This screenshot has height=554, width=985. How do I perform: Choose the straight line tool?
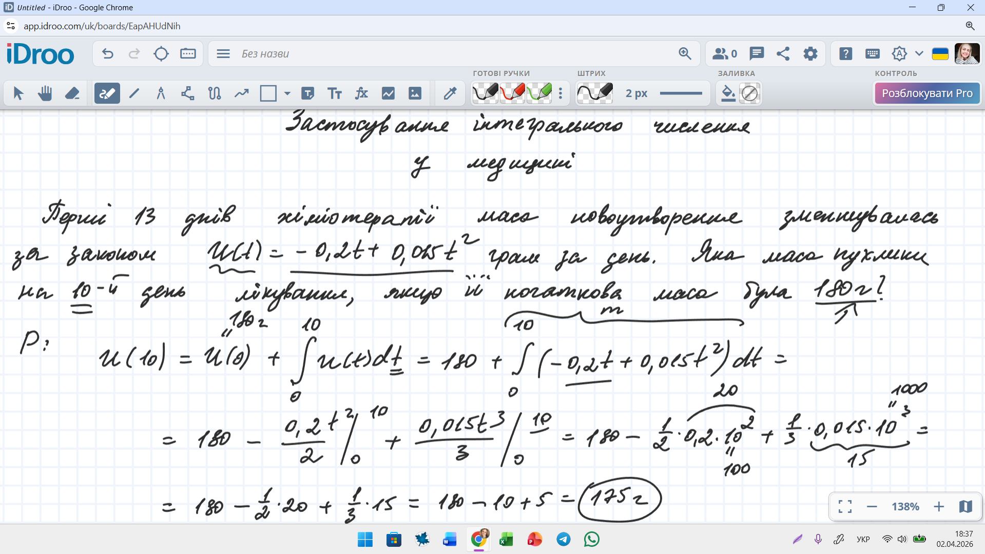point(134,93)
